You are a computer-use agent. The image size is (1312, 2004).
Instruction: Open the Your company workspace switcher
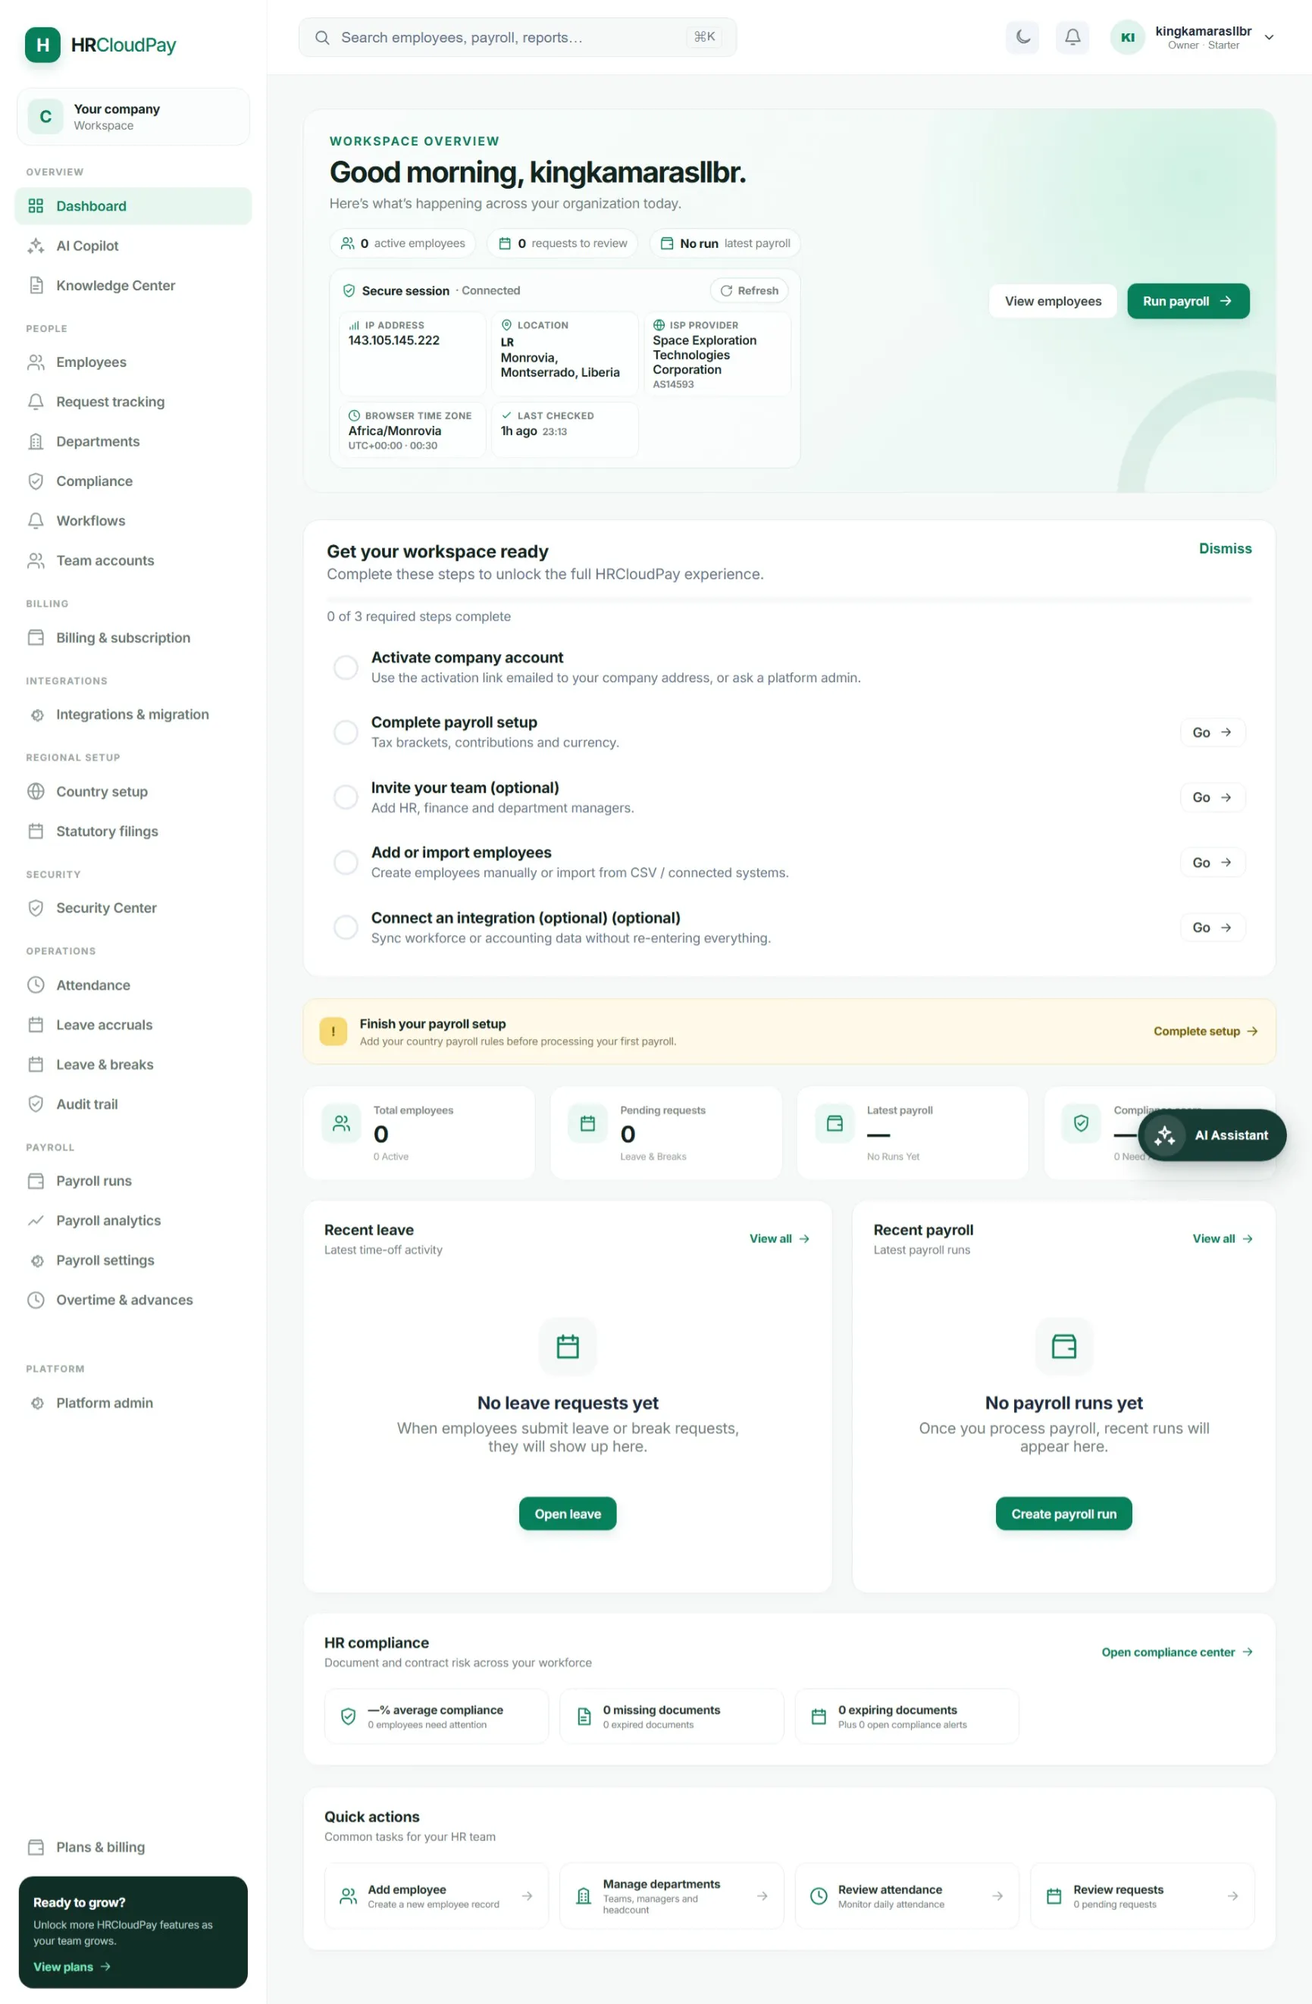[133, 117]
